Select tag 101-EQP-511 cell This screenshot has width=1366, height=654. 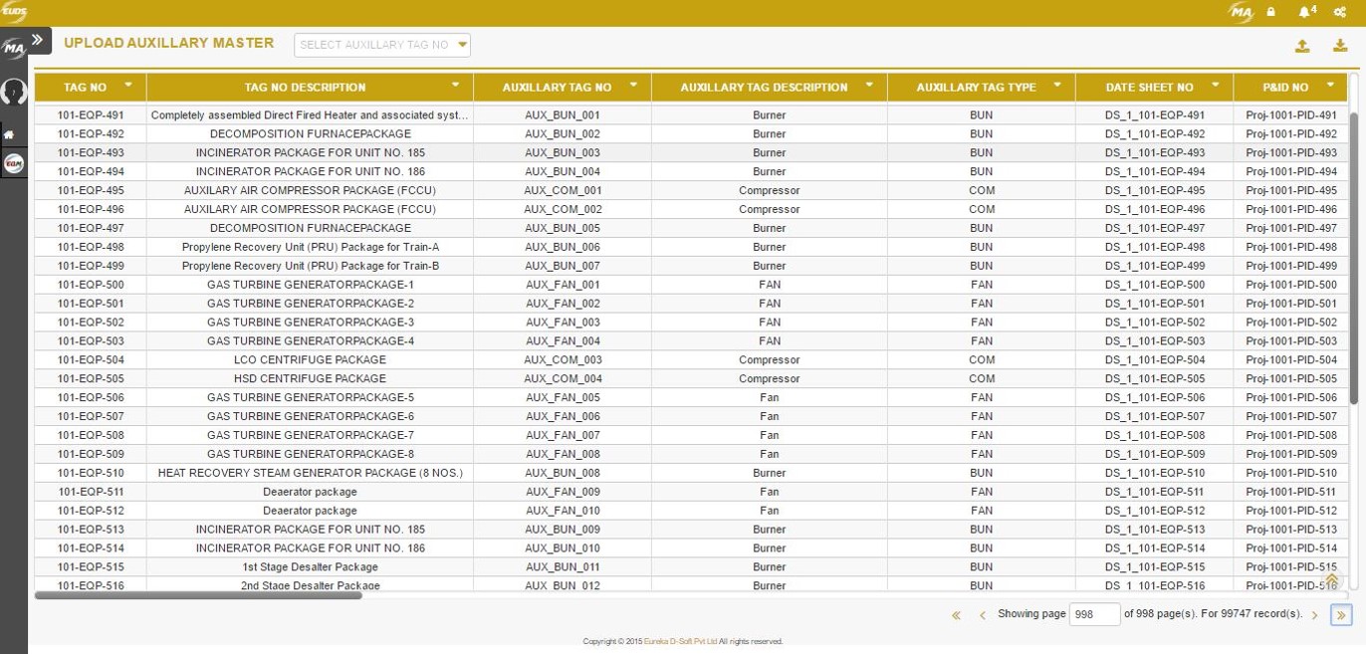pyautogui.click(x=91, y=493)
